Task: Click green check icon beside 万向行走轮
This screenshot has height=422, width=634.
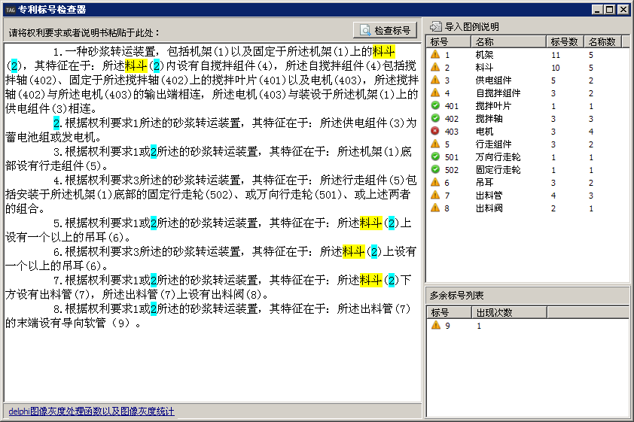Action: pyautogui.click(x=435, y=157)
